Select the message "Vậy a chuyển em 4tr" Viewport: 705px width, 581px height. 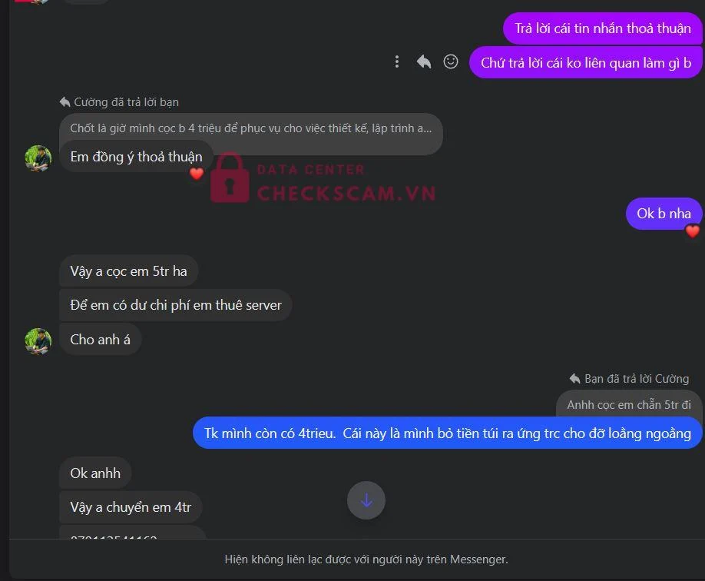coord(131,507)
